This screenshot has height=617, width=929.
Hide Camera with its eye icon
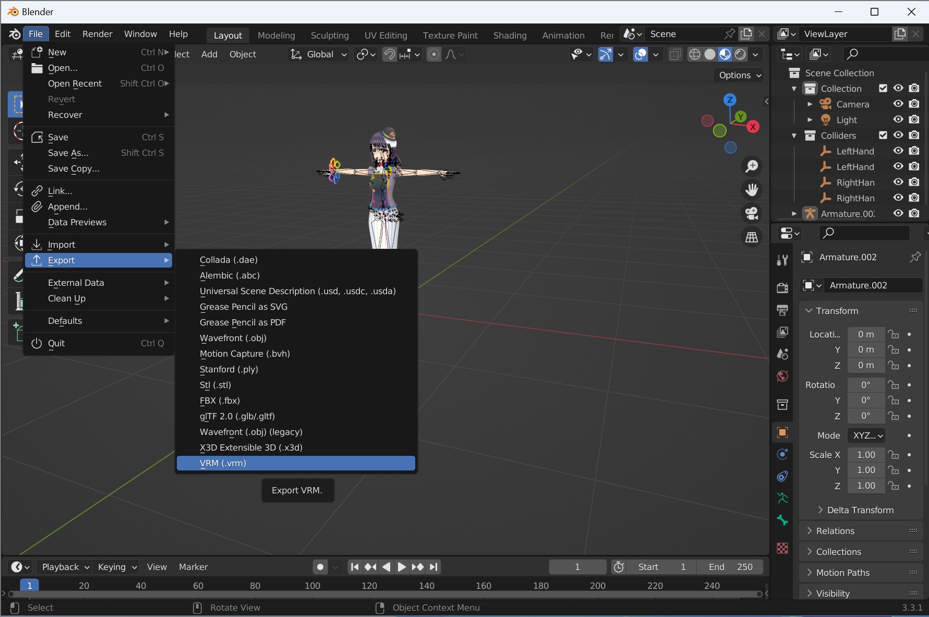(x=898, y=104)
